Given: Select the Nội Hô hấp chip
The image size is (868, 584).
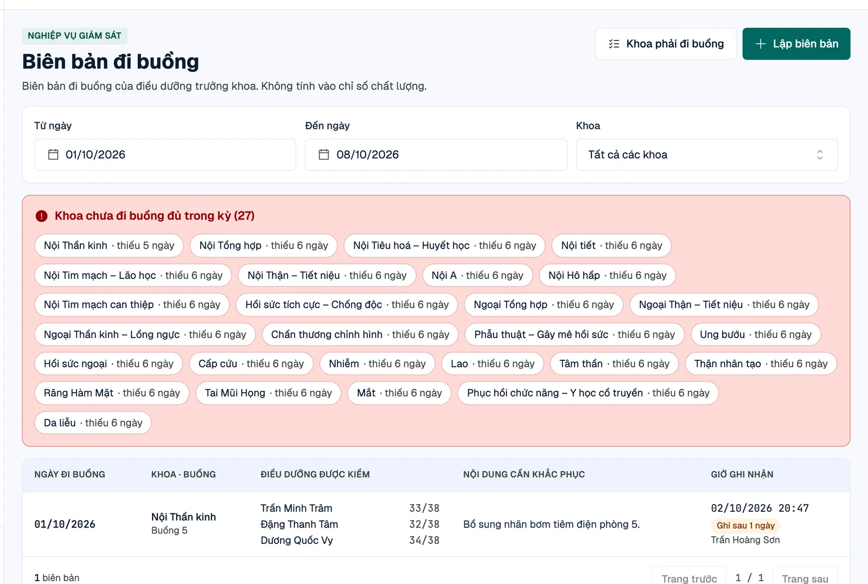Looking at the screenshot, I should click(x=607, y=275).
